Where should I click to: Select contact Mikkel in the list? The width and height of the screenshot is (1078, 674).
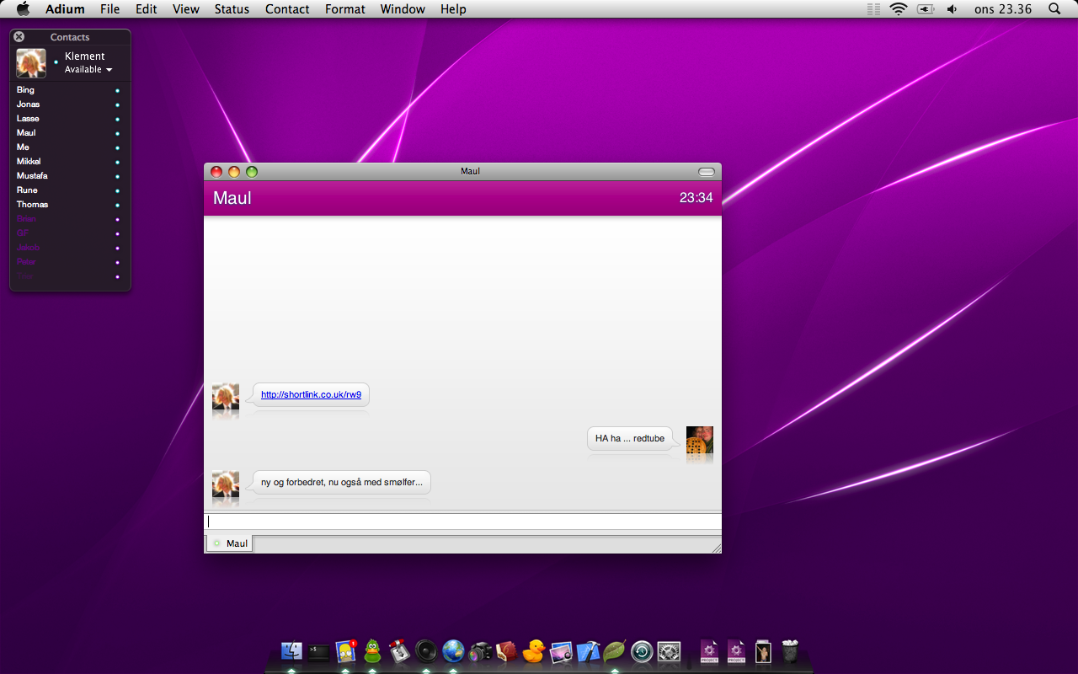(68, 162)
